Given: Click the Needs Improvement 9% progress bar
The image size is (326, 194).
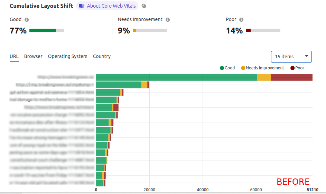Looking at the screenshot, I should tap(150, 30).
